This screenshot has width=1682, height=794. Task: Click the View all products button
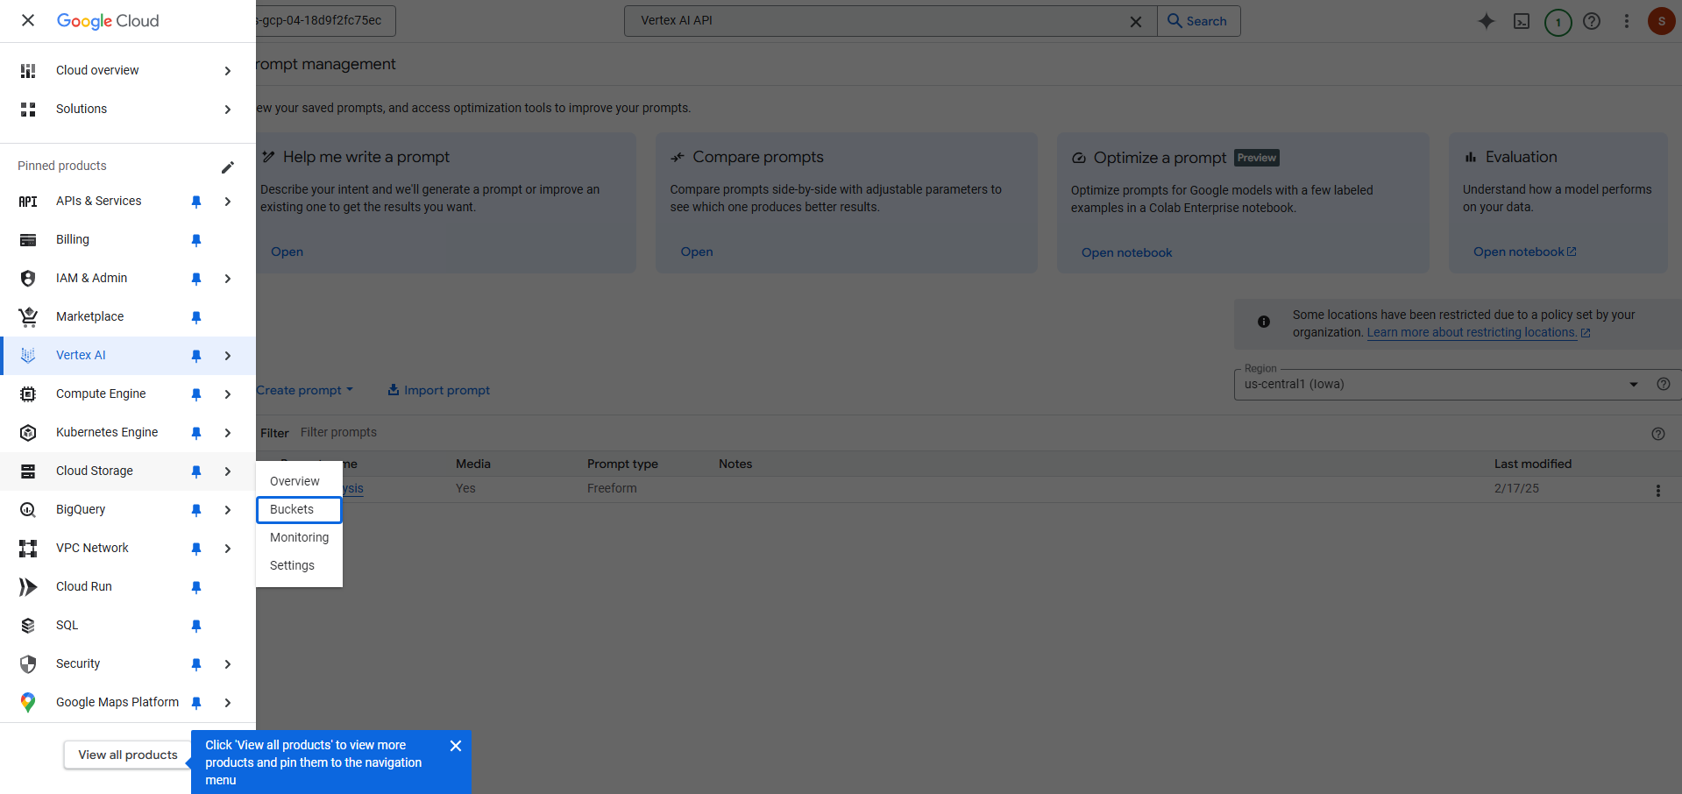(128, 755)
